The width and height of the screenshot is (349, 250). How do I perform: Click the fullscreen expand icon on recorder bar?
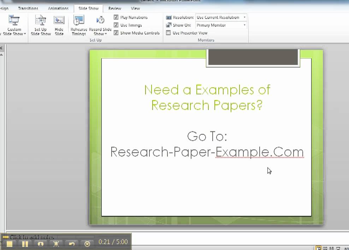click(56, 244)
